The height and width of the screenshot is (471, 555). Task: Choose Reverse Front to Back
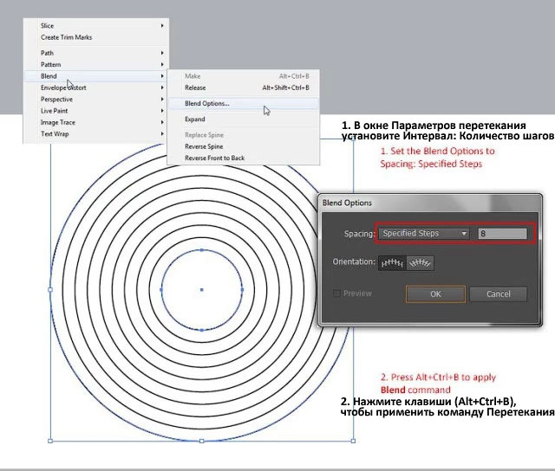(244, 158)
